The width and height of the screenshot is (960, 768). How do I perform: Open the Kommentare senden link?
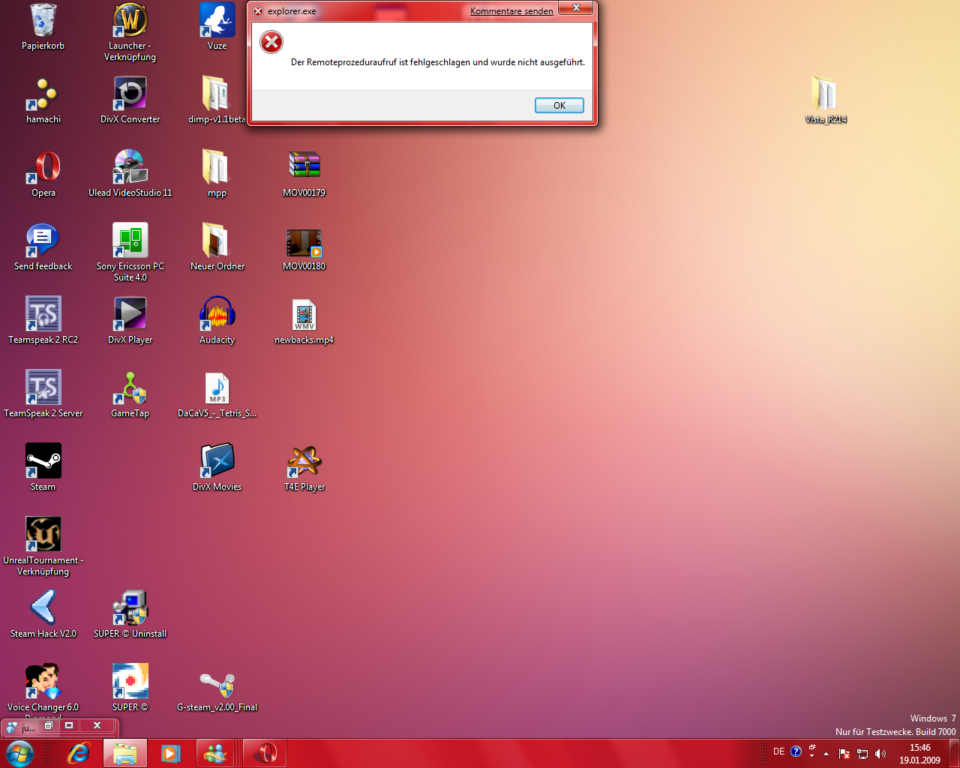pos(511,11)
